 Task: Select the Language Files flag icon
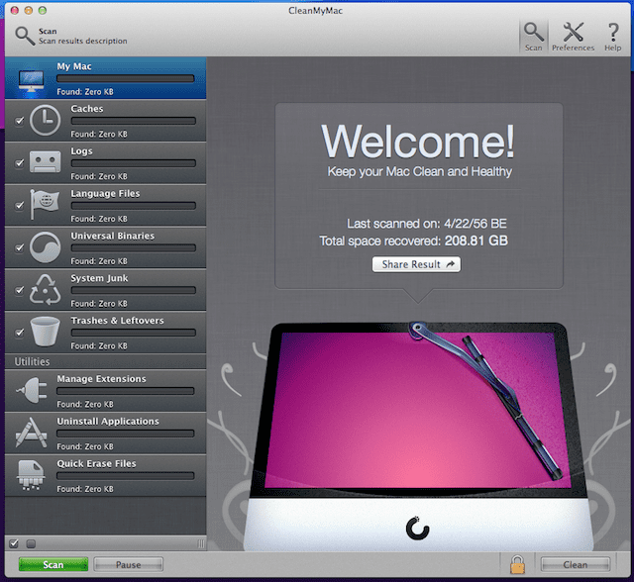(x=45, y=204)
